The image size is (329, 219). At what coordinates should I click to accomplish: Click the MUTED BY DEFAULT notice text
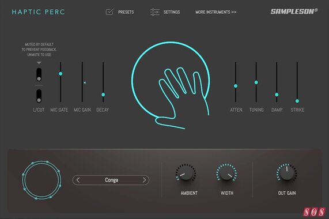pyautogui.click(x=39, y=50)
